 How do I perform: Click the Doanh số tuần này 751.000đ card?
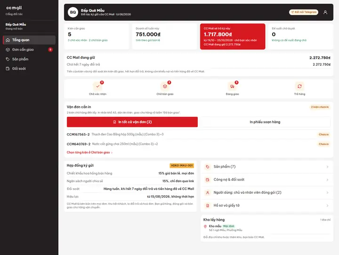coord(164,37)
